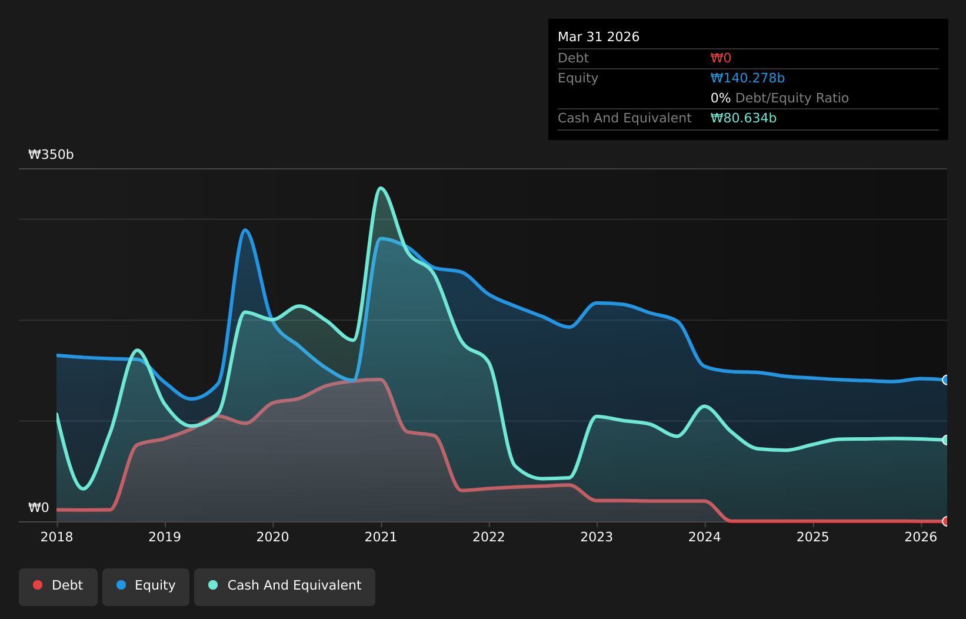Click the 2019 x-axis label
The image size is (966, 619).
tap(165, 537)
